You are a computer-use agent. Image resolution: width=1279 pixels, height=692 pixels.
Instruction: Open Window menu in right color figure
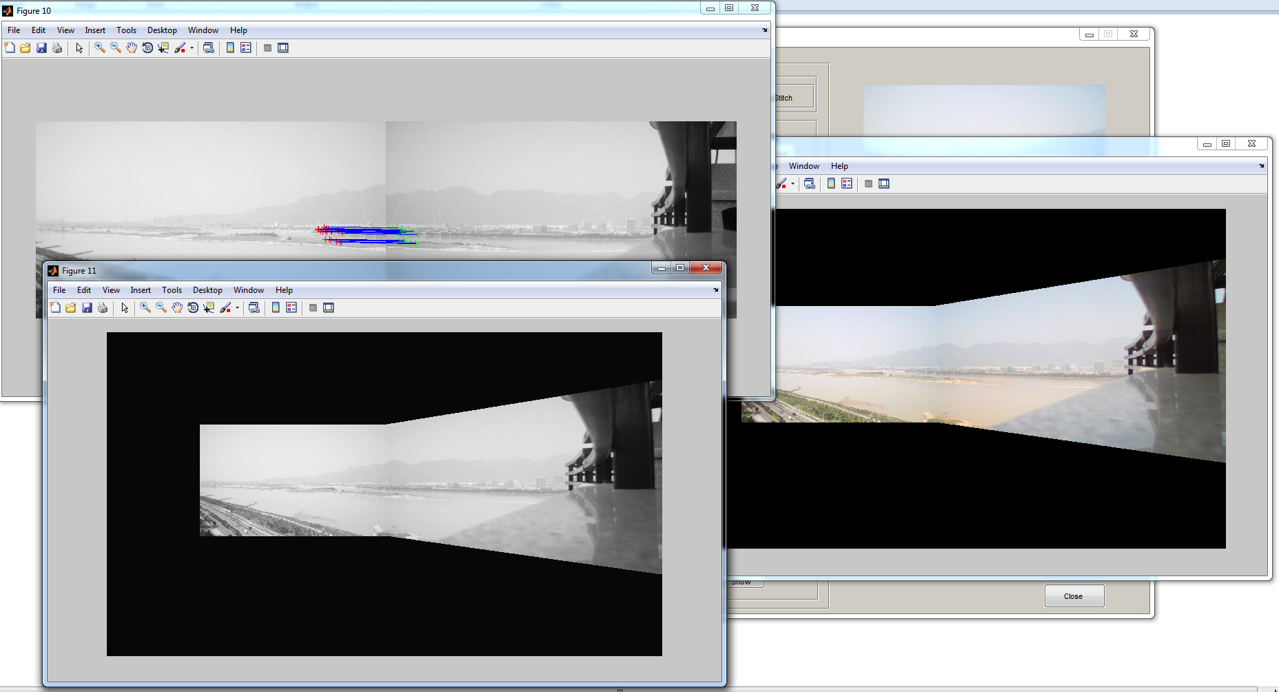804,166
